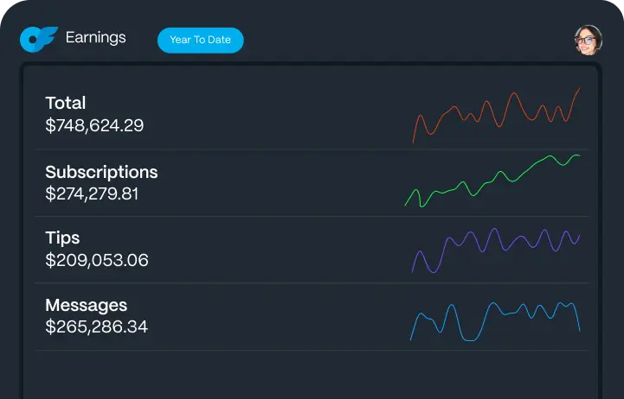Click the OnlyFans logo icon
This screenshot has height=399, width=624.
point(38,39)
